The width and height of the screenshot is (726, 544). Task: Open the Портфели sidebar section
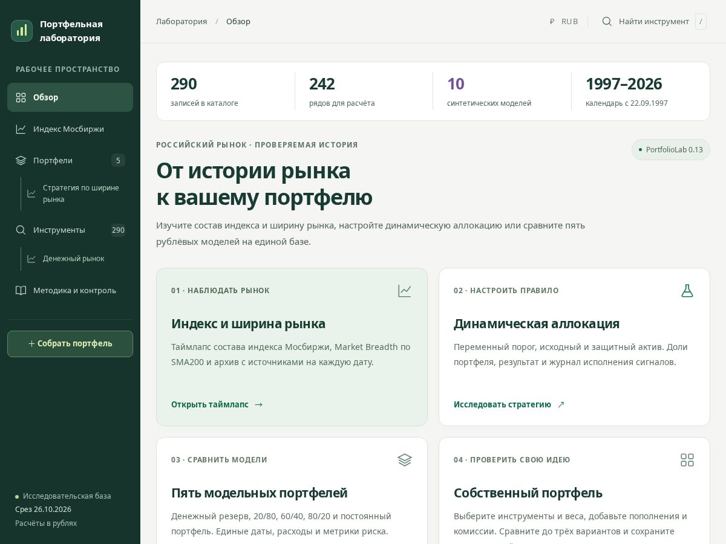click(x=70, y=160)
